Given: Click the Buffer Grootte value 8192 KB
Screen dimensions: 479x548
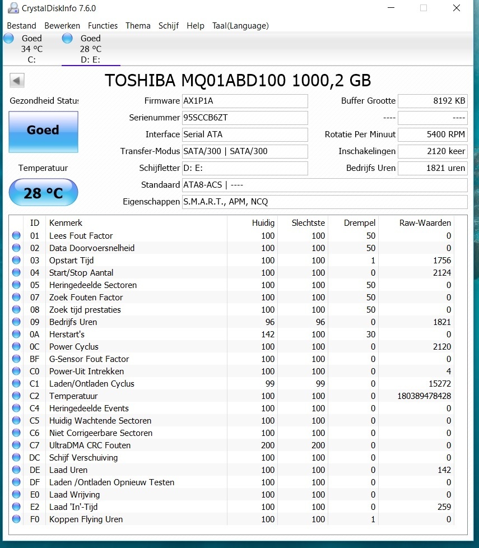Looking at the screenshot, I should [x=433, y=101].
